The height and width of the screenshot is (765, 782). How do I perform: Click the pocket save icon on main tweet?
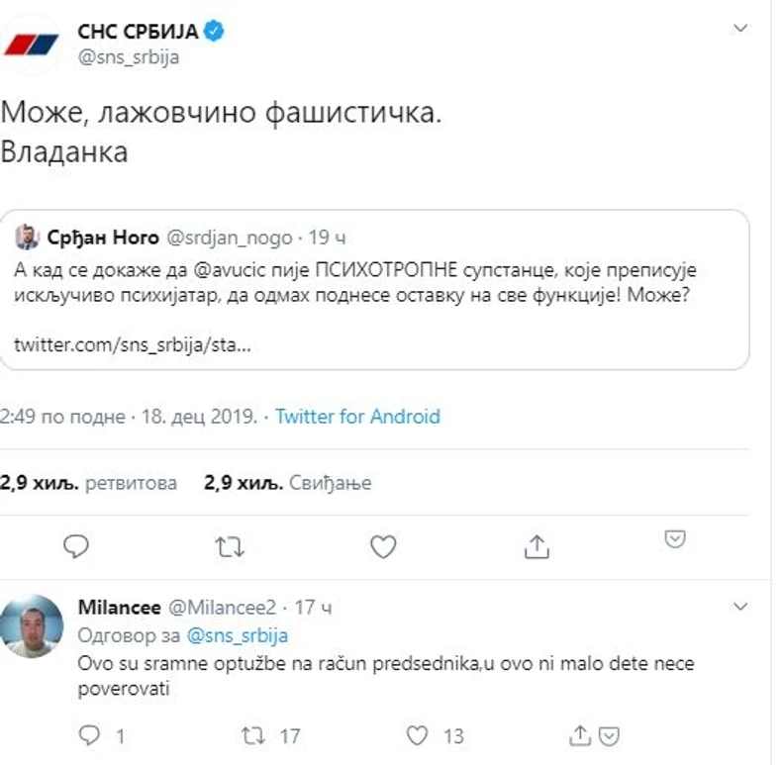point(675,539)
